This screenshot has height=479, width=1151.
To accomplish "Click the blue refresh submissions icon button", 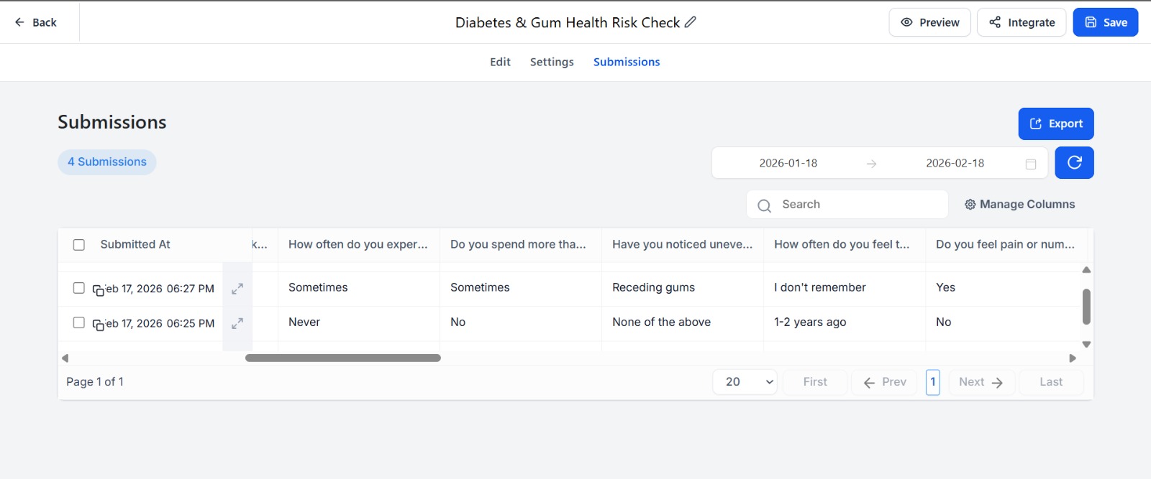I will click(1074, 163).
